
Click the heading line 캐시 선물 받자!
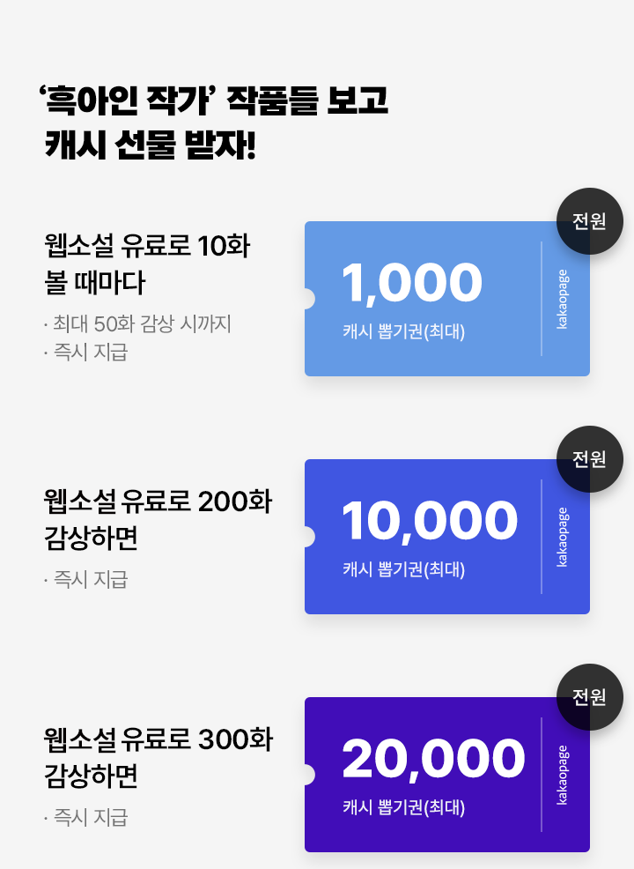click(x=150, y=145)
